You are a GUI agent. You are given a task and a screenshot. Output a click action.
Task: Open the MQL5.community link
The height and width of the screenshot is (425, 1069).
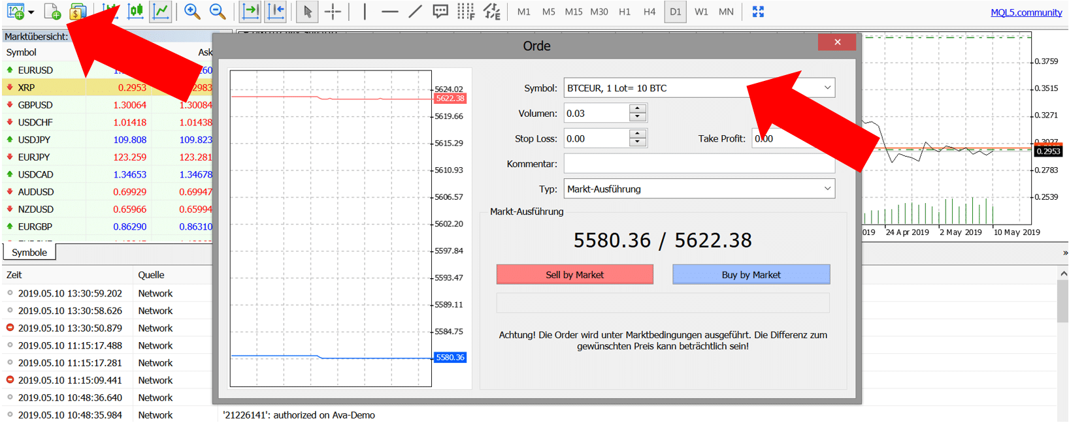[1026, 12]
